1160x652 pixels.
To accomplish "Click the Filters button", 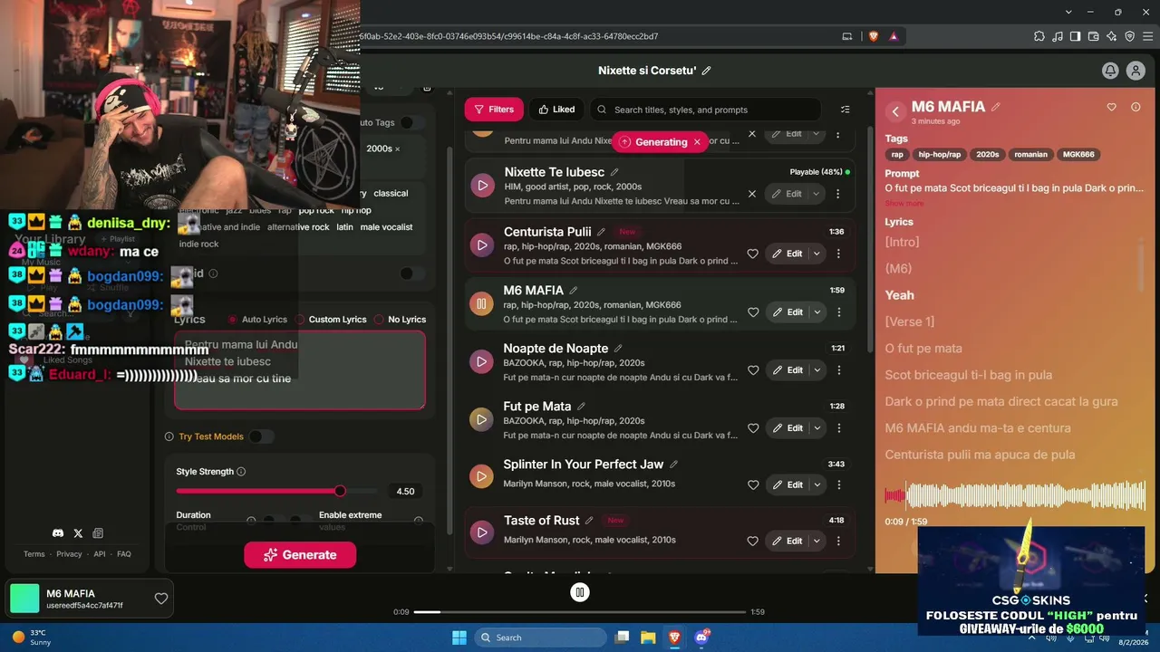I will tap(494, 110).
